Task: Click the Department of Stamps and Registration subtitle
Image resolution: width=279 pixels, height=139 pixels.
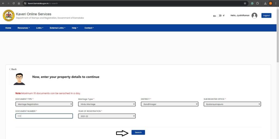Action: pyautogui.click(x=50, y=18)
